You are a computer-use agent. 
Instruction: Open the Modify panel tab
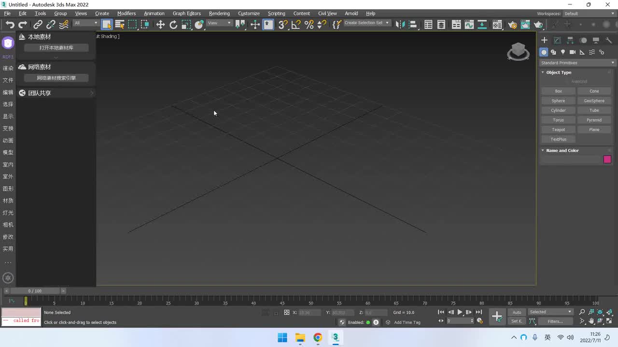pyautogui.click(x=557, y=40)
